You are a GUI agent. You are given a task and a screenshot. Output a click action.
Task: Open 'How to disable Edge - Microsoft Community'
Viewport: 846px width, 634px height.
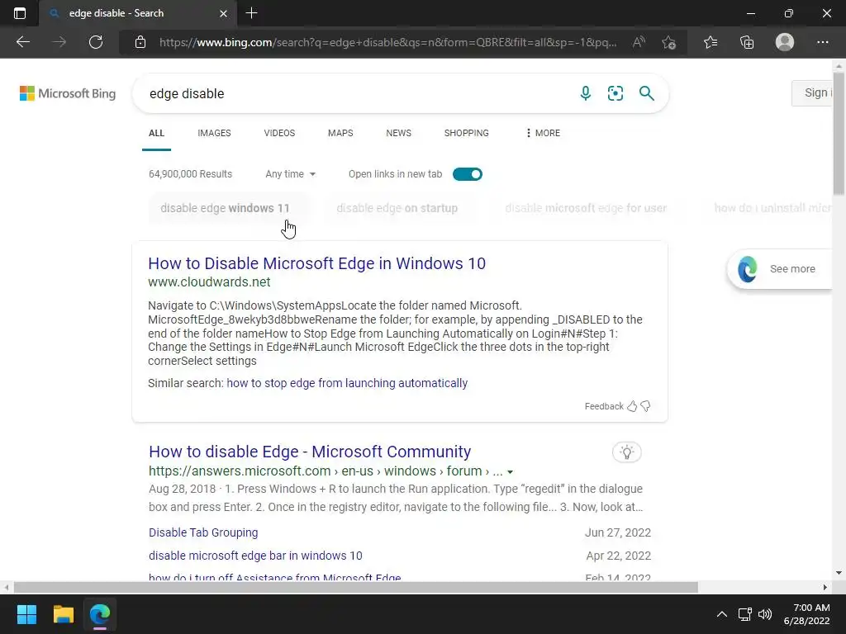(x=310, y=452)
